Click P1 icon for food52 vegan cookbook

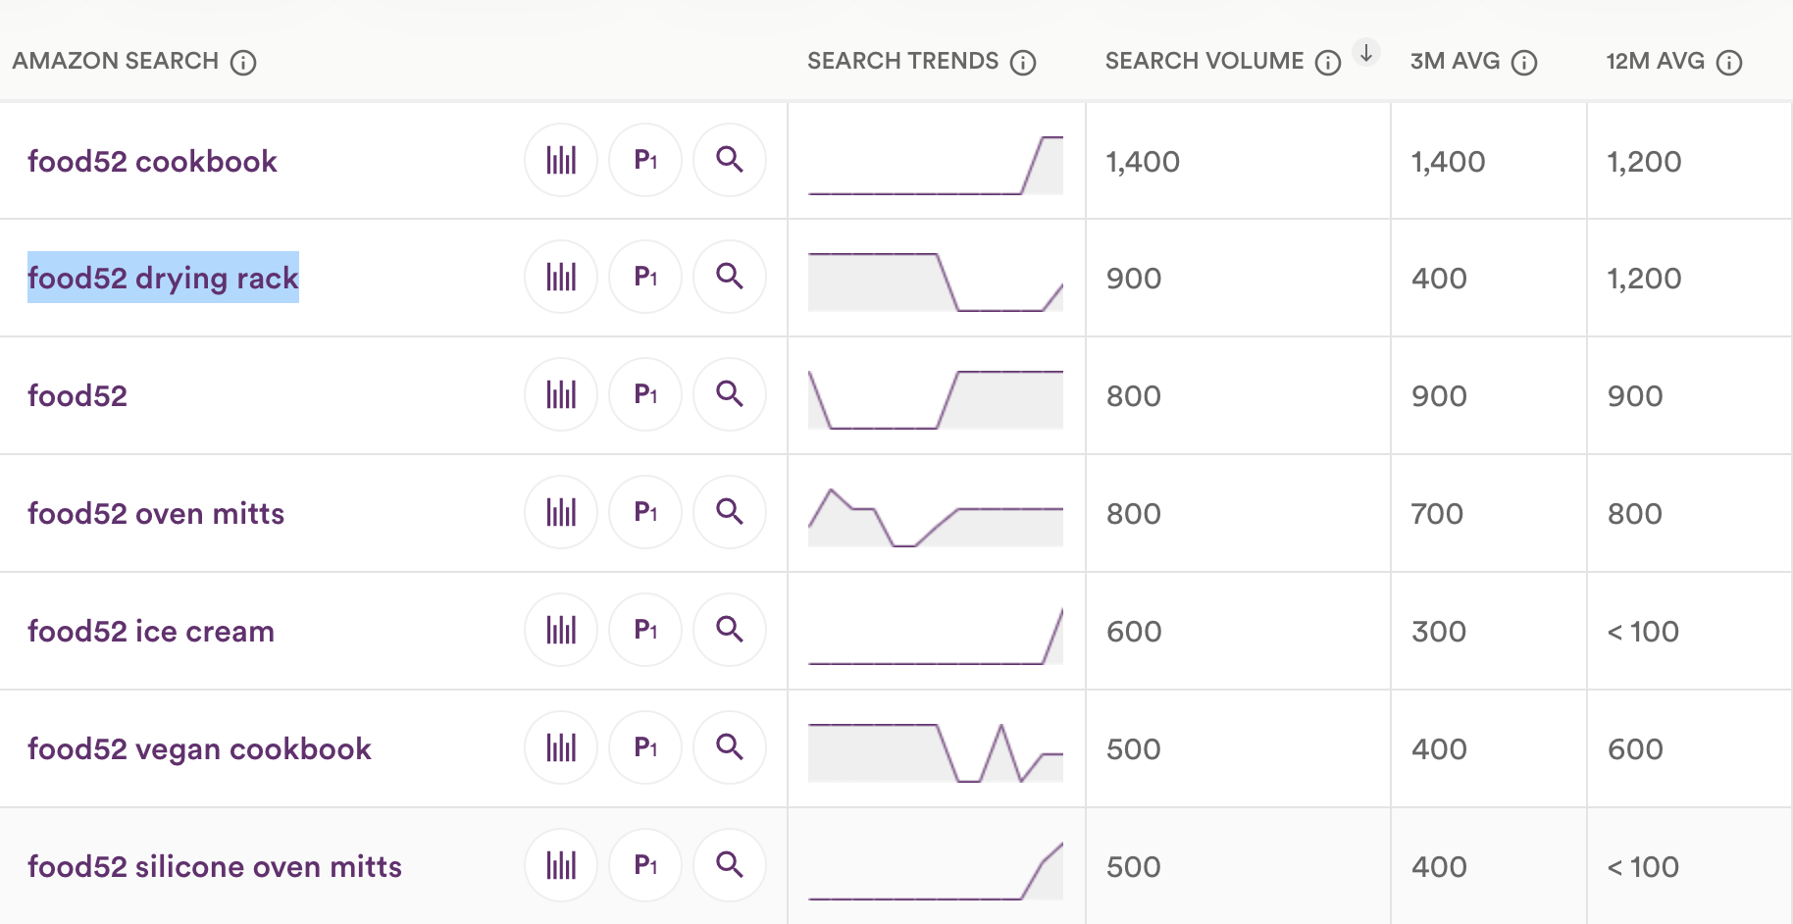[x=645, y=747]
